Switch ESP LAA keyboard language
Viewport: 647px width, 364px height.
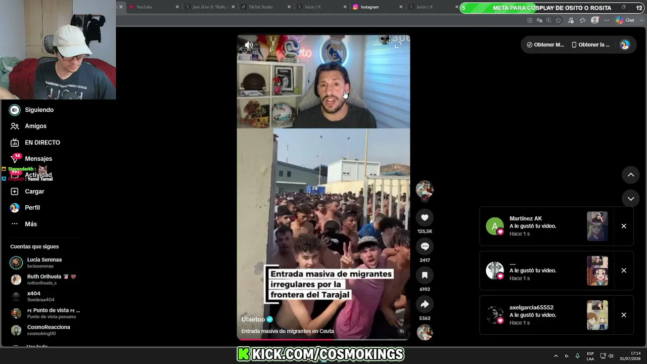point(590,356)
